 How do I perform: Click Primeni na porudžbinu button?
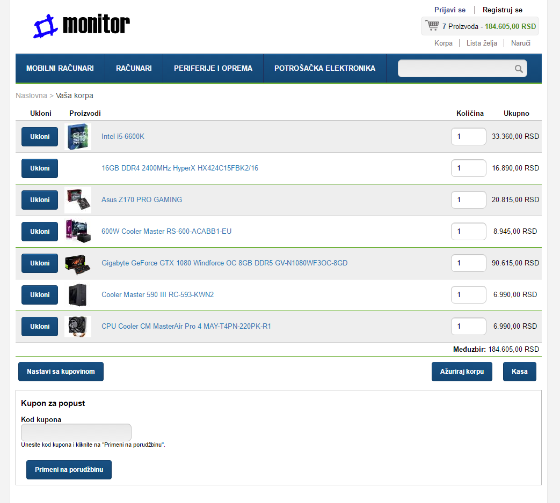[69, 470]
